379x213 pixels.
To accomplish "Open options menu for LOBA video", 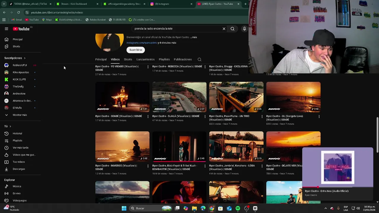I will 262,166.
